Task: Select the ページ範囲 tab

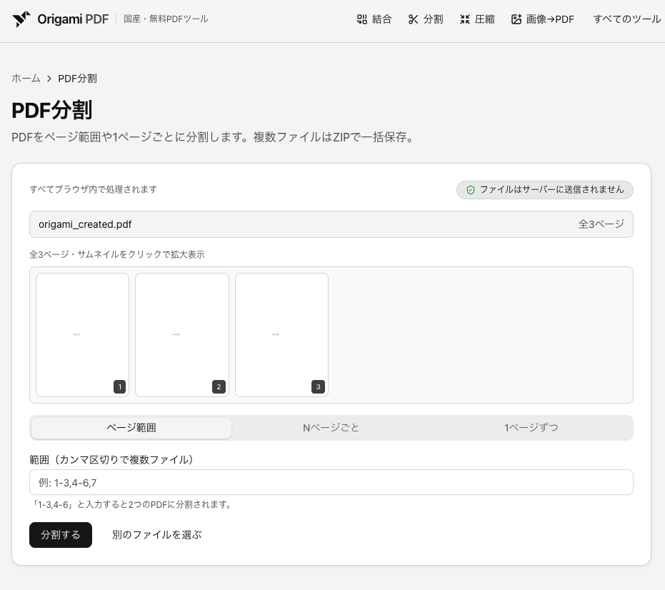Action: [x=131, y=428]
